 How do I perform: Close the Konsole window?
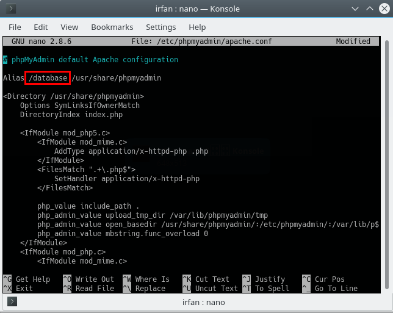[384, 9]
